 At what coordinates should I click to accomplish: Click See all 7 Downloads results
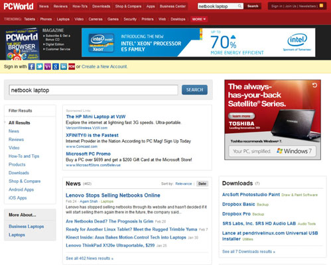249,252
